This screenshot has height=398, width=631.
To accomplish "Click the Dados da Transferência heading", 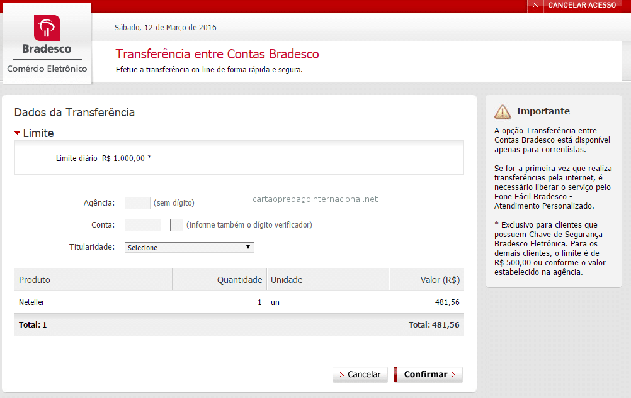I will [74, 113].
